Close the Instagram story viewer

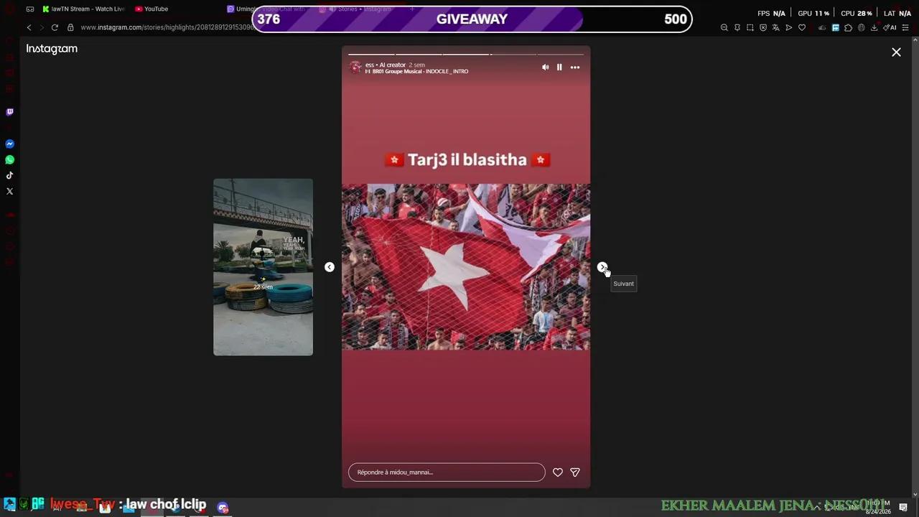tap(896, 52)
